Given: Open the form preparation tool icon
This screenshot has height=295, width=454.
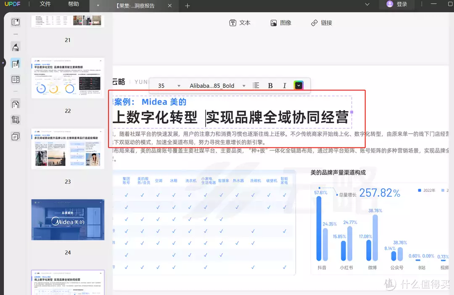Looking at the screenshot, I should click(x=16, y=79).
